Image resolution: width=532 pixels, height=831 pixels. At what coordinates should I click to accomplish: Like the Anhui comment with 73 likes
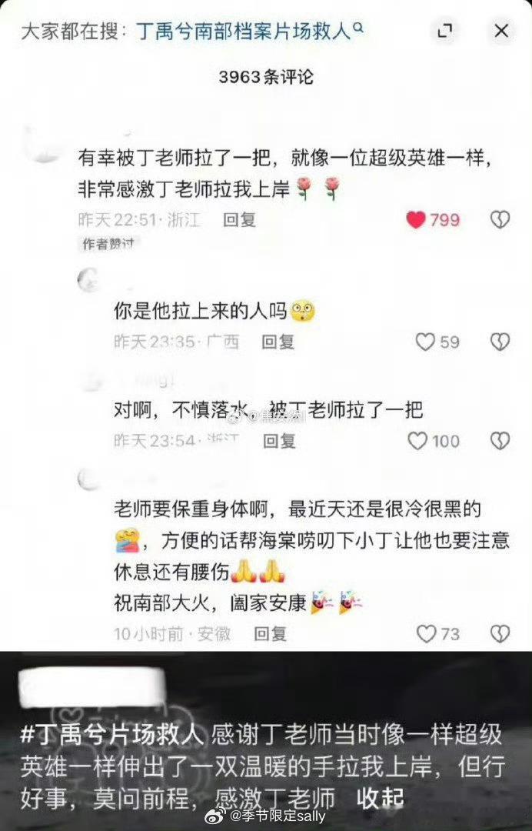426,633
